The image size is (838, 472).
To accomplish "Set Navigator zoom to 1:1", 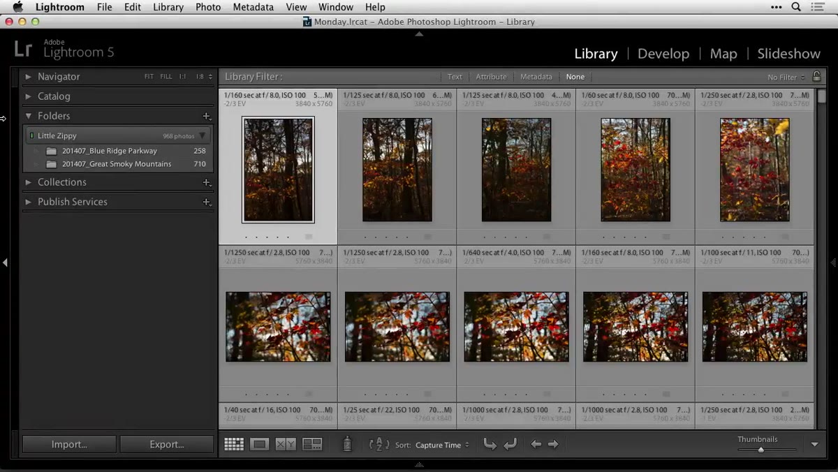I will (182, 77).
